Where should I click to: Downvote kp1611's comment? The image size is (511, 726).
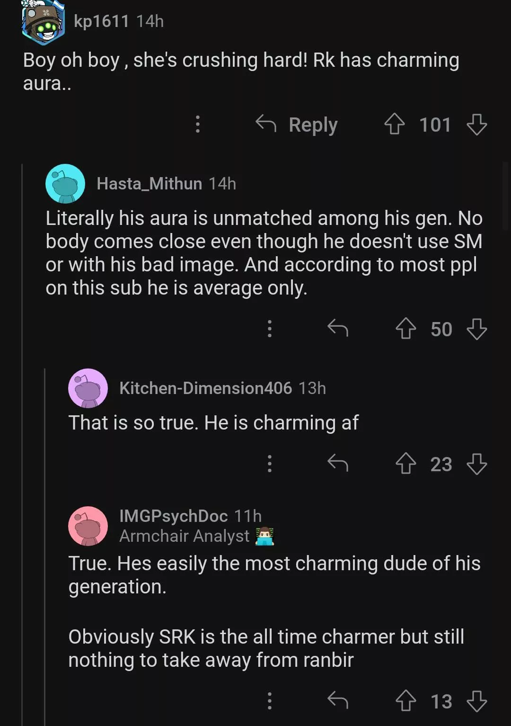(476, 125)
